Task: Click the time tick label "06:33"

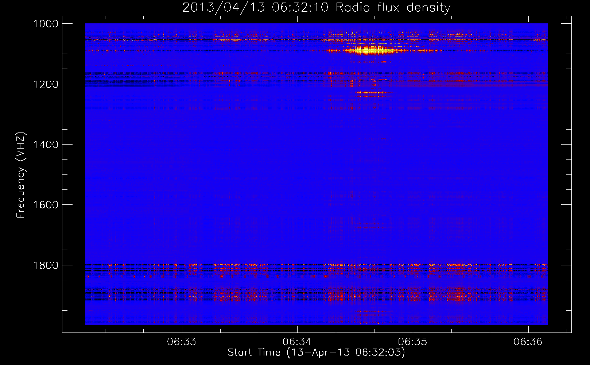Action: coord(182,342)
